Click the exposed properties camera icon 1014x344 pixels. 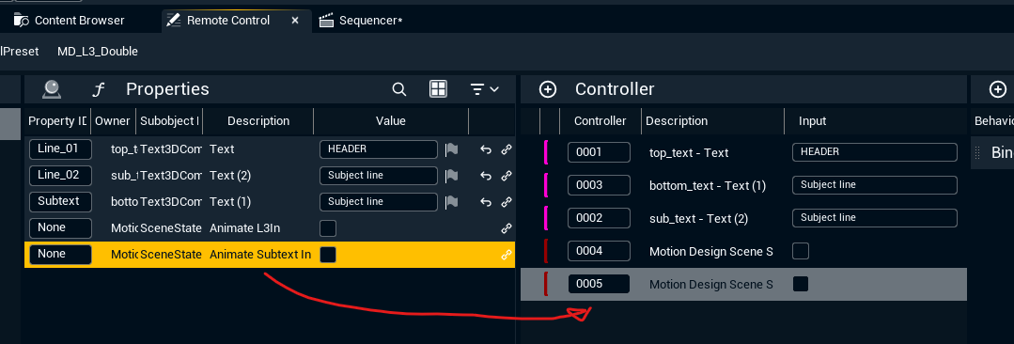coord(52,89)
